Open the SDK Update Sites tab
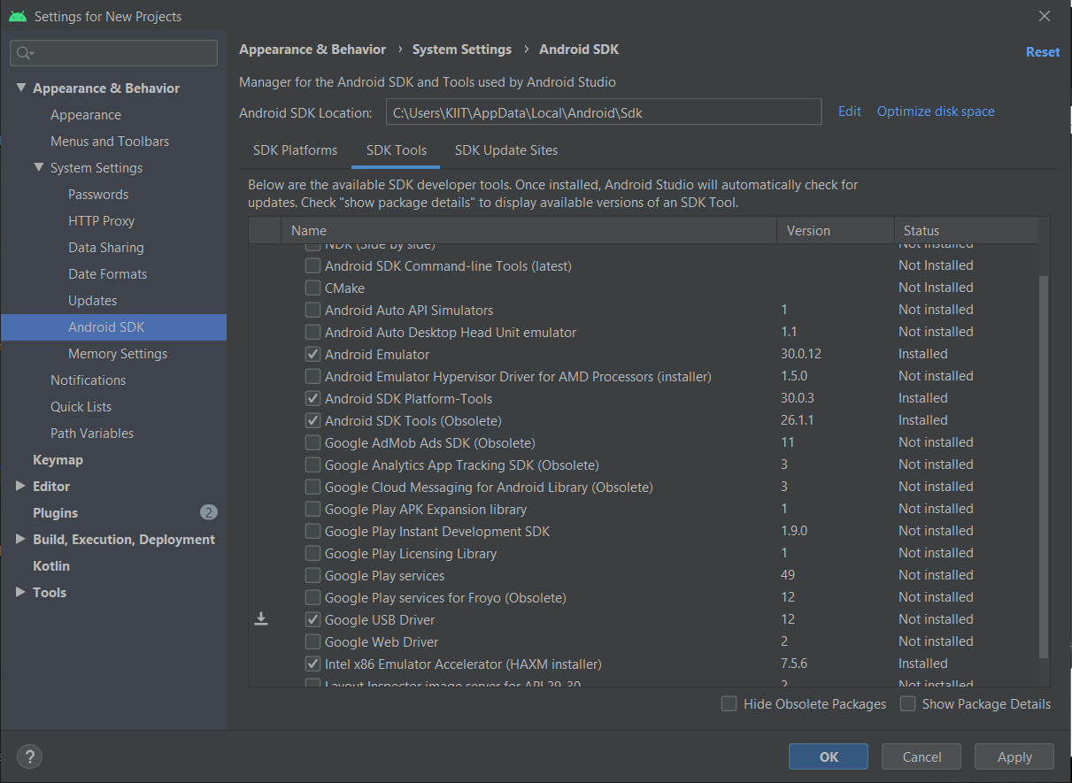 tap(505, 150)
